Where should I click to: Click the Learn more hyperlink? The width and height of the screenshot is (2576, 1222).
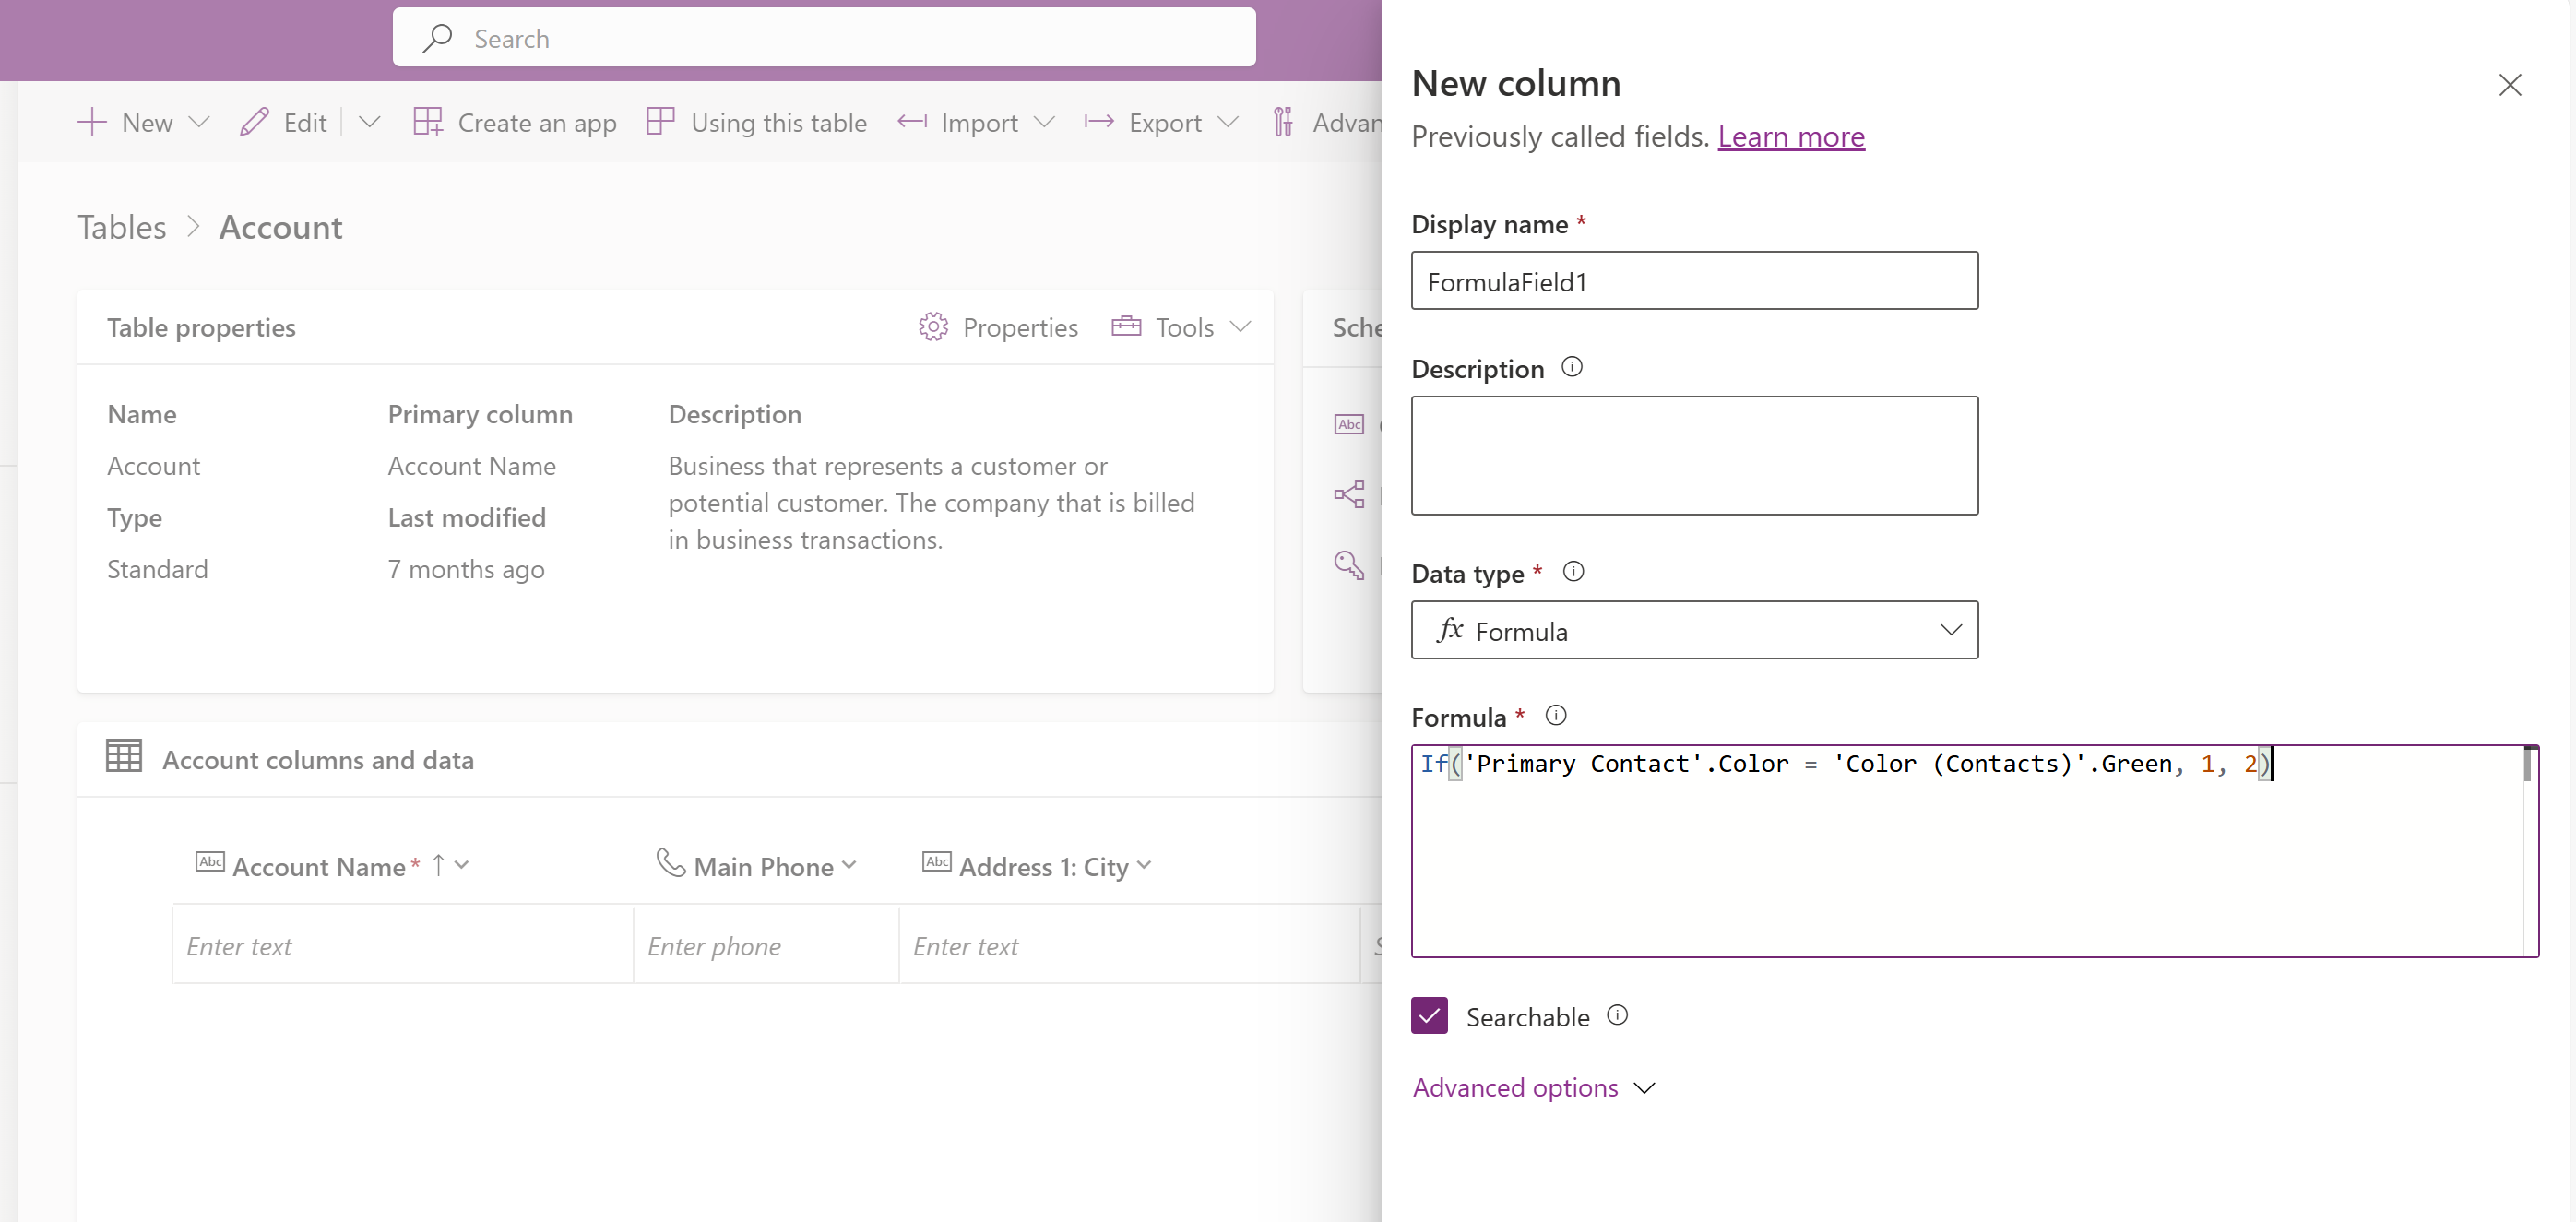(1792, 135)
